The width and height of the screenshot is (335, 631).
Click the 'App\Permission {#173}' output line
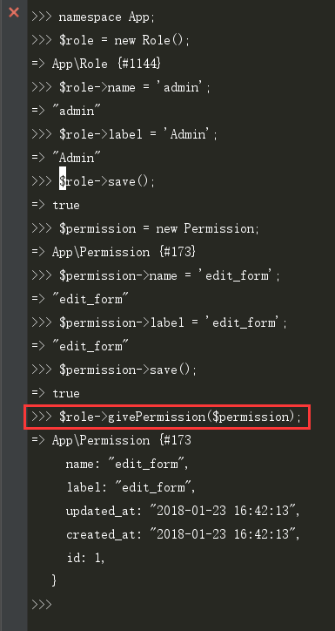(114, 253)
